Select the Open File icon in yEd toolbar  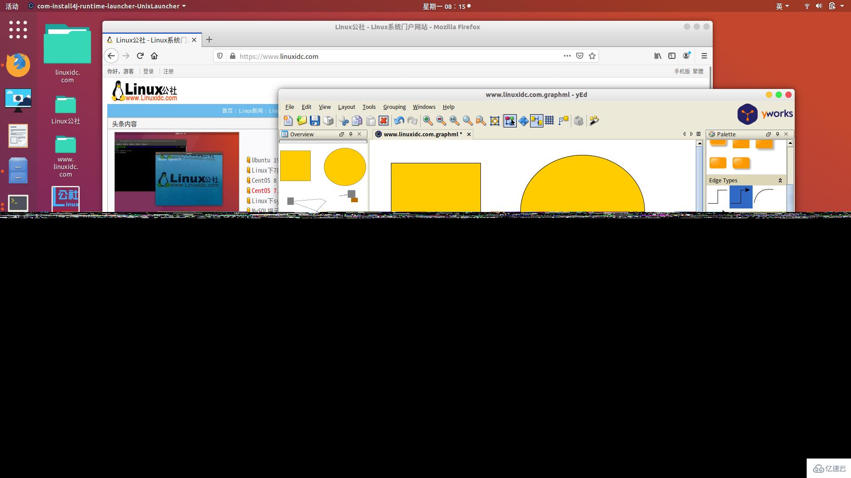[x=301, y=120]
